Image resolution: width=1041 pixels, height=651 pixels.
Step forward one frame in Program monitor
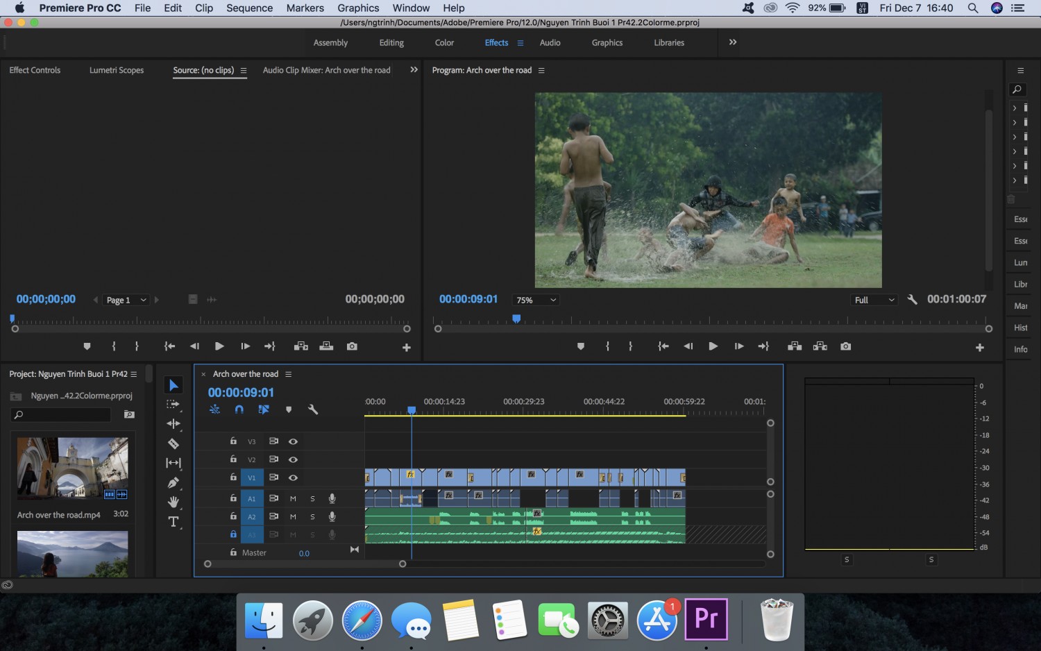[x=739, y=346]
